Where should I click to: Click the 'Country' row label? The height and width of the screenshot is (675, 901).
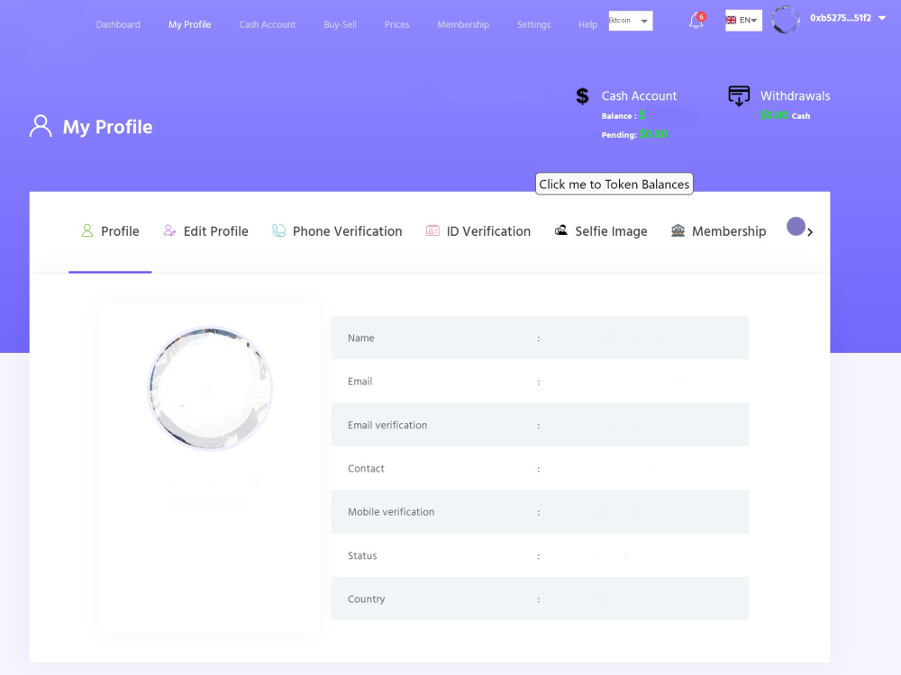point(366,598)
